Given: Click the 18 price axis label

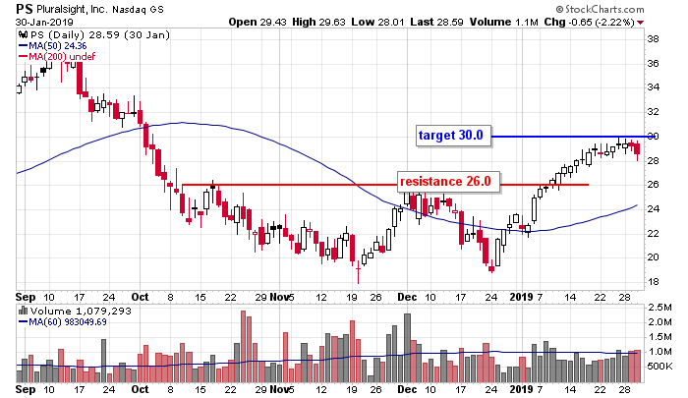Looking at the screenshot, I should click(653, 282).
